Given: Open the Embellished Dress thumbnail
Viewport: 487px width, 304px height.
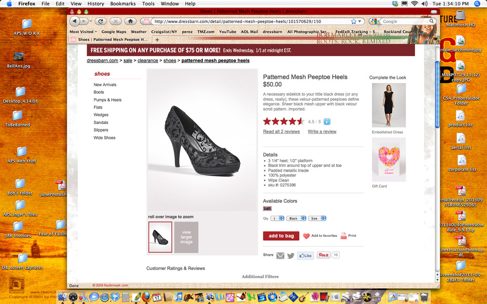Looking at the screenshot, I should 389,105.
